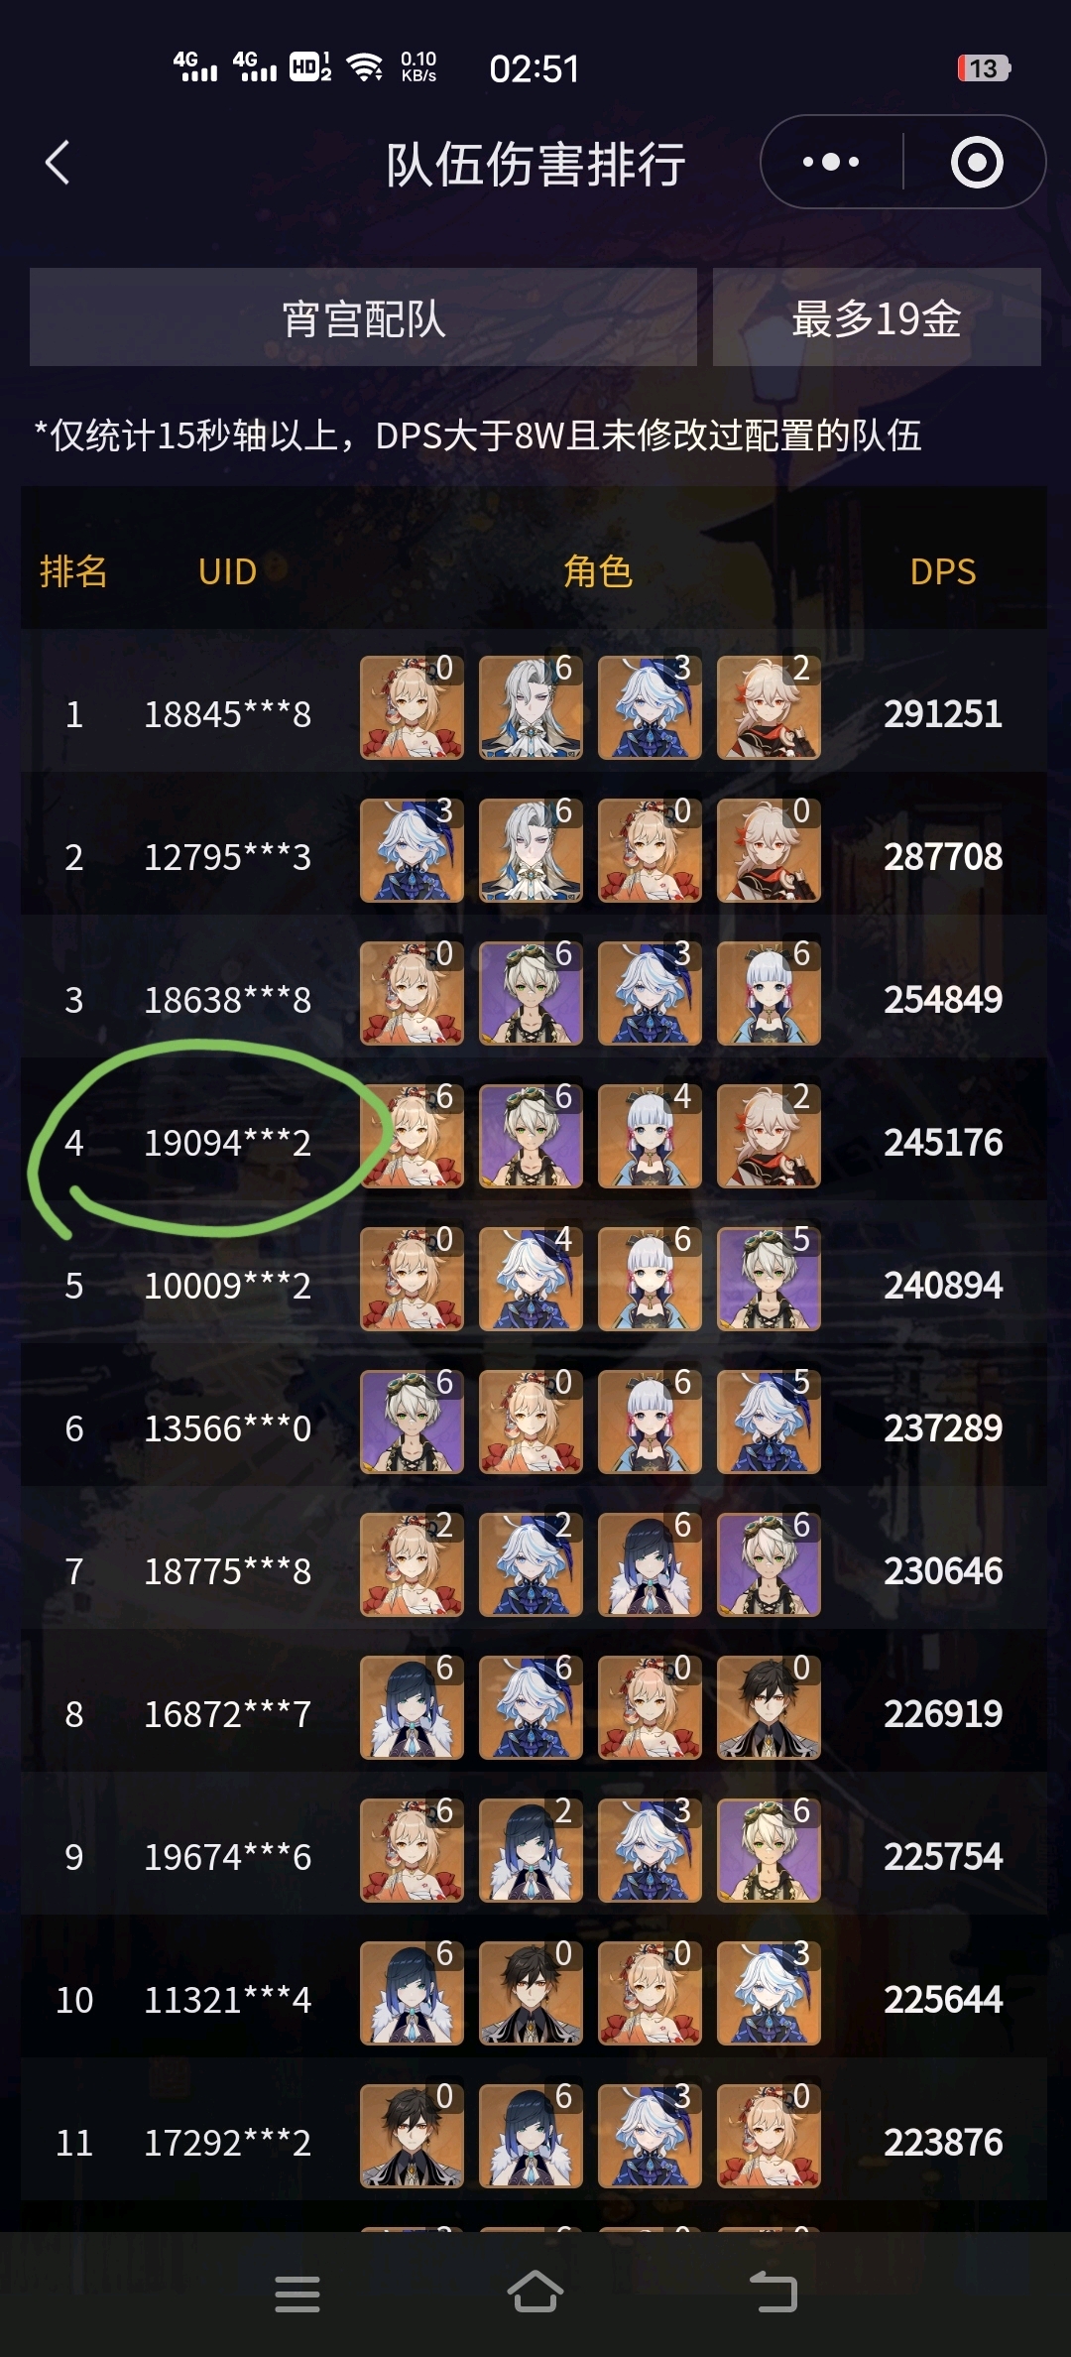Tap Android recent apps menu icon
This screenshot has width=1071, height=2357.
point(297,2294)
